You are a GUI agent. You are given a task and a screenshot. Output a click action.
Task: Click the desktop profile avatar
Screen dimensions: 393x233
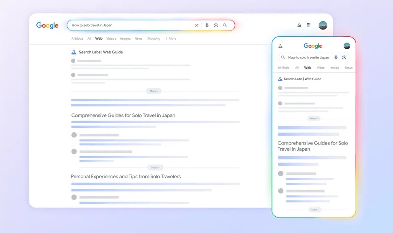pos(323,25)
